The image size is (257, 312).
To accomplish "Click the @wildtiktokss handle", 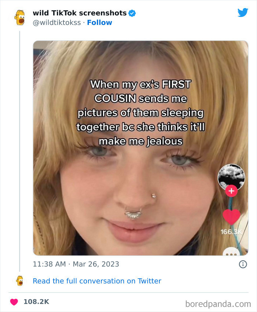I will pos(57,22).
